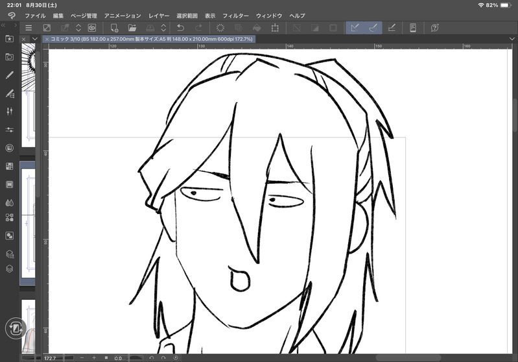Click the New file plus icon
Image resolution: width=518 pixels, height=362 pixels.
[x=114, y=28]
